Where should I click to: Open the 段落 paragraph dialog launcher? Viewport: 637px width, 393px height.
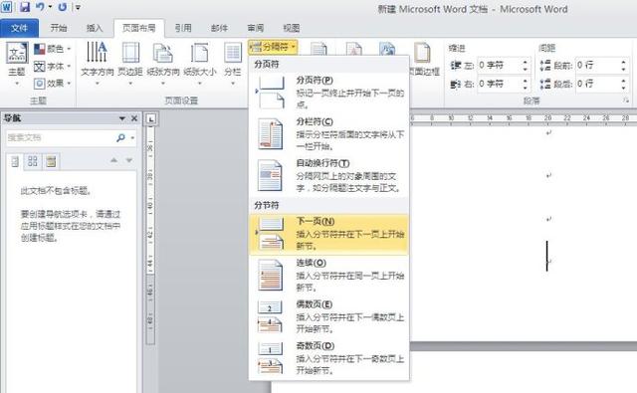[626, 100]
